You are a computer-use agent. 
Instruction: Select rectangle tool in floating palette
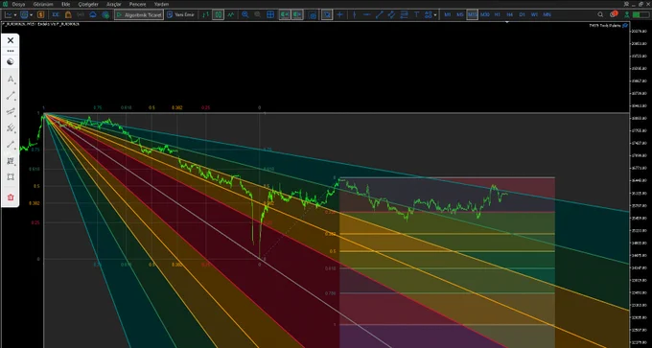pyautogui.click(x=11, y=176)
